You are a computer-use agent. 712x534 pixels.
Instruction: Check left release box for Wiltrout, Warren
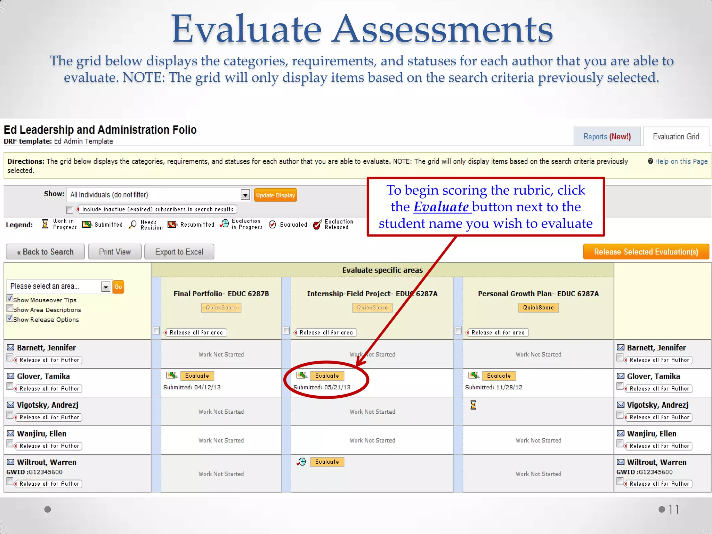(x=10, y=482)
